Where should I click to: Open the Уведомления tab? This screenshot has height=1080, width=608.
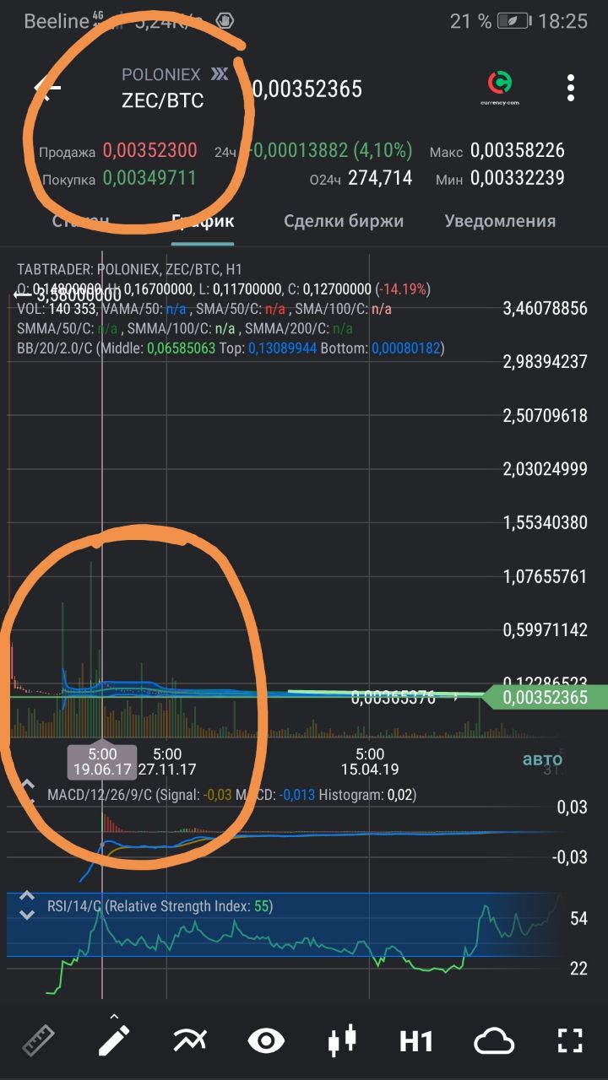coord(500,221)
